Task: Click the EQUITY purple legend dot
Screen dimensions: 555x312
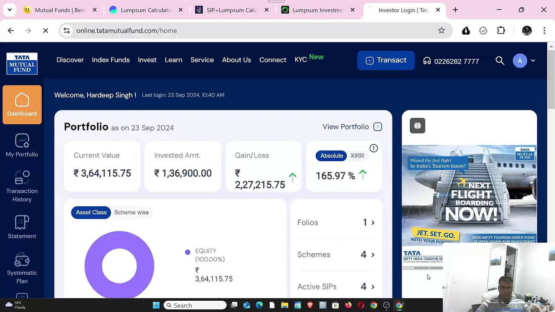Action: click(x=187, y=252)
